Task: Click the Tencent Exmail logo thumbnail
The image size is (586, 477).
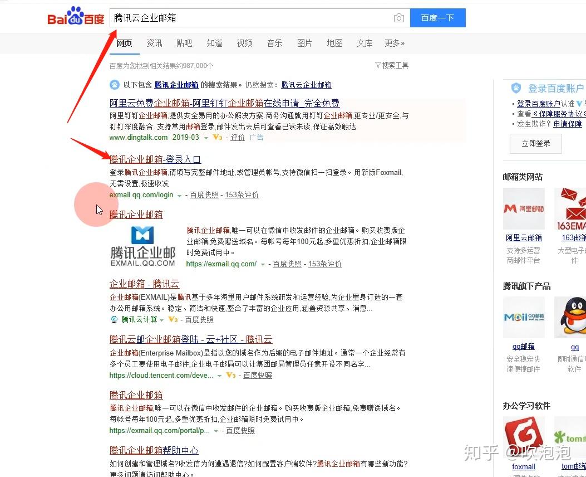Action: pos(143,246)
